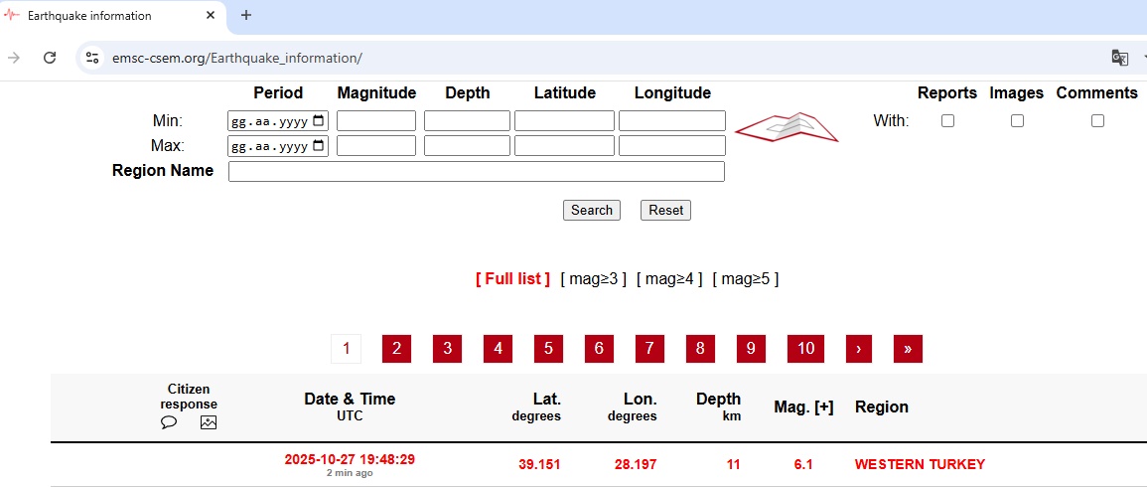Viewport: 1147px width, 487px height.
Task: Filter earthquakes by mag≥5
Action: pyautogui.click(x=746, y=279)
